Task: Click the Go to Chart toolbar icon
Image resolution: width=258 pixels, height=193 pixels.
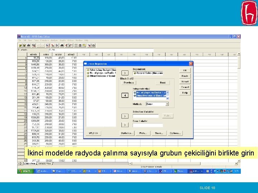Action: [x=48, y=45]
